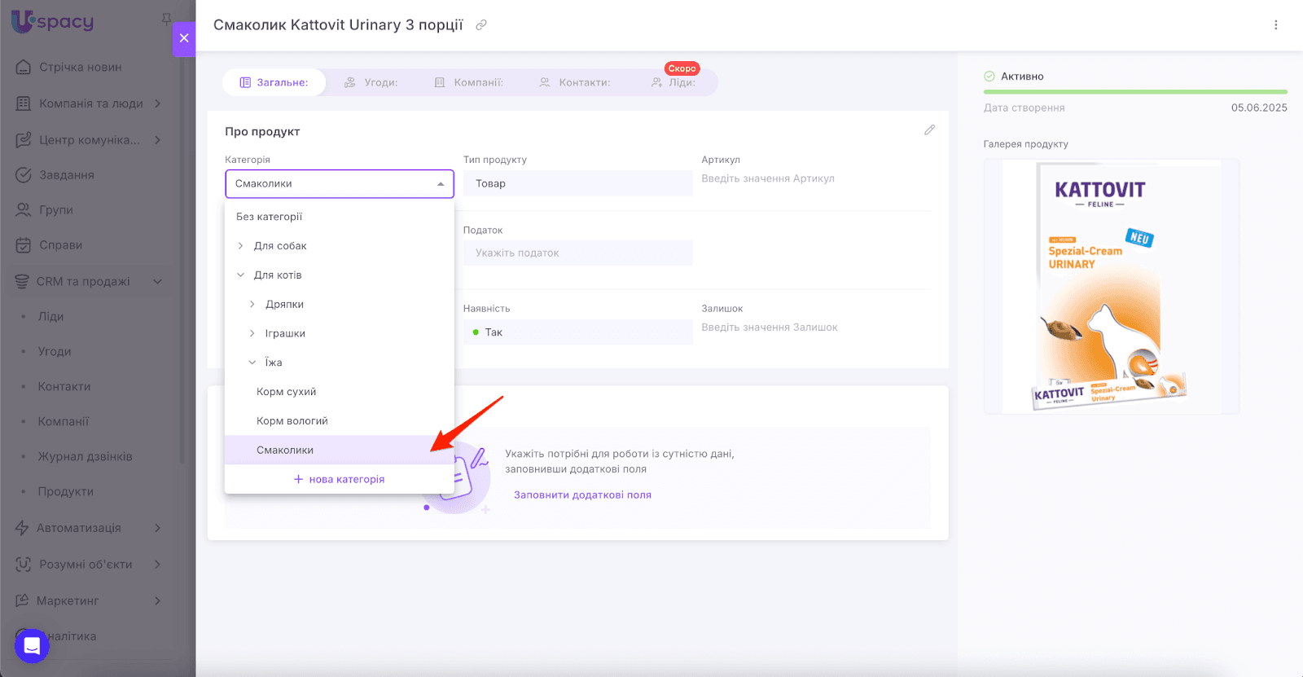The height and width of the screenshot is (677, 1303).
Task: Click the Тип продукту Товар field
Action: [578, 184]
